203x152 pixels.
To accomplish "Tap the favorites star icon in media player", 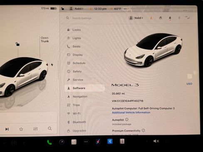I will 21,129.
